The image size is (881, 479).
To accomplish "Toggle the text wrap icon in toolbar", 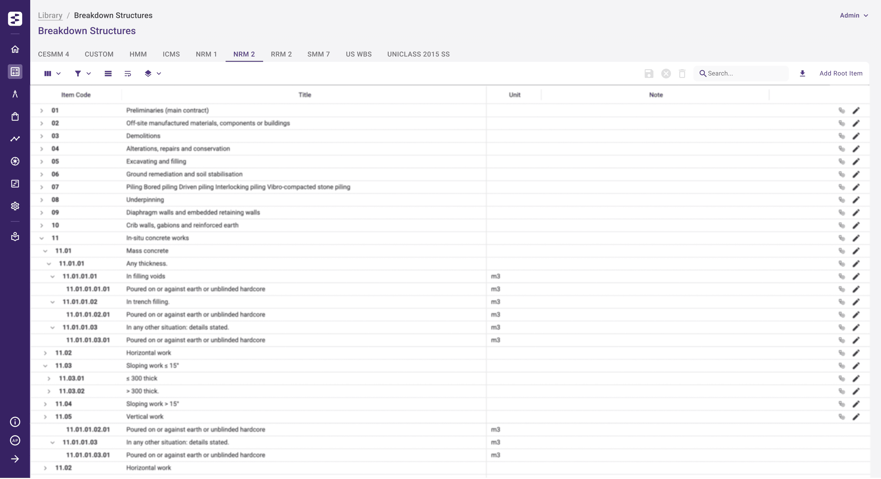I will pos(128,73).
